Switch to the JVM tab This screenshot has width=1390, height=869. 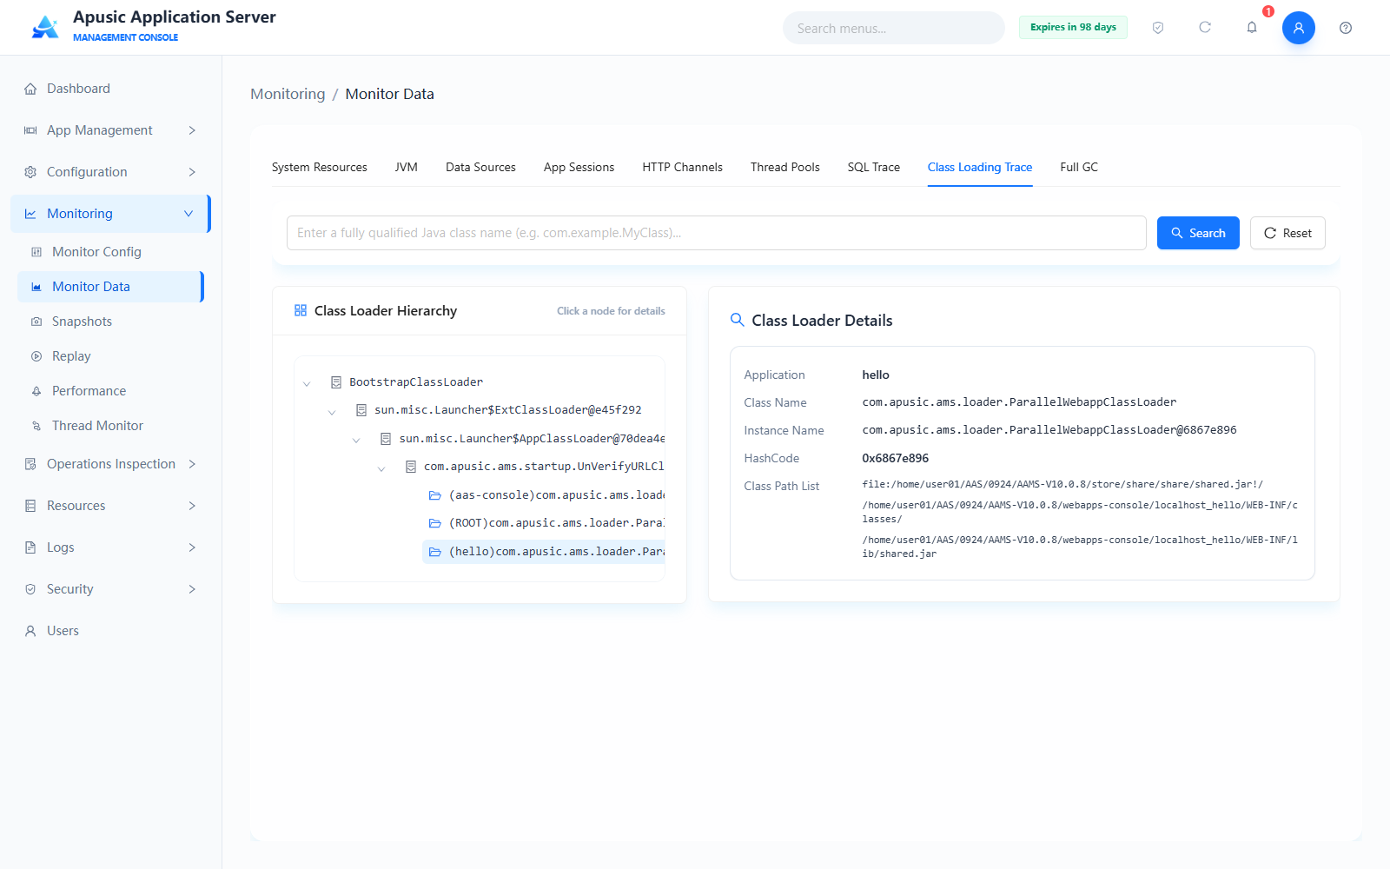(407, 167)
